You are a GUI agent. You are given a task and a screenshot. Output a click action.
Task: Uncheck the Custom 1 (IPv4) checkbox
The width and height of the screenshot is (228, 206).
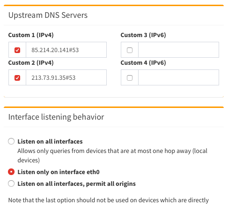tap(17, 50)
